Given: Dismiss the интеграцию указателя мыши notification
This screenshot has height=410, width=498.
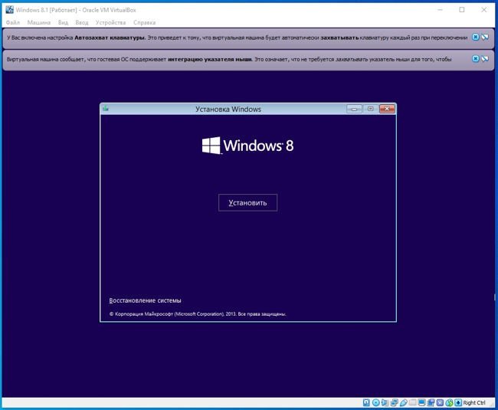Looking at the screenshot, I should tap(476, 59).
